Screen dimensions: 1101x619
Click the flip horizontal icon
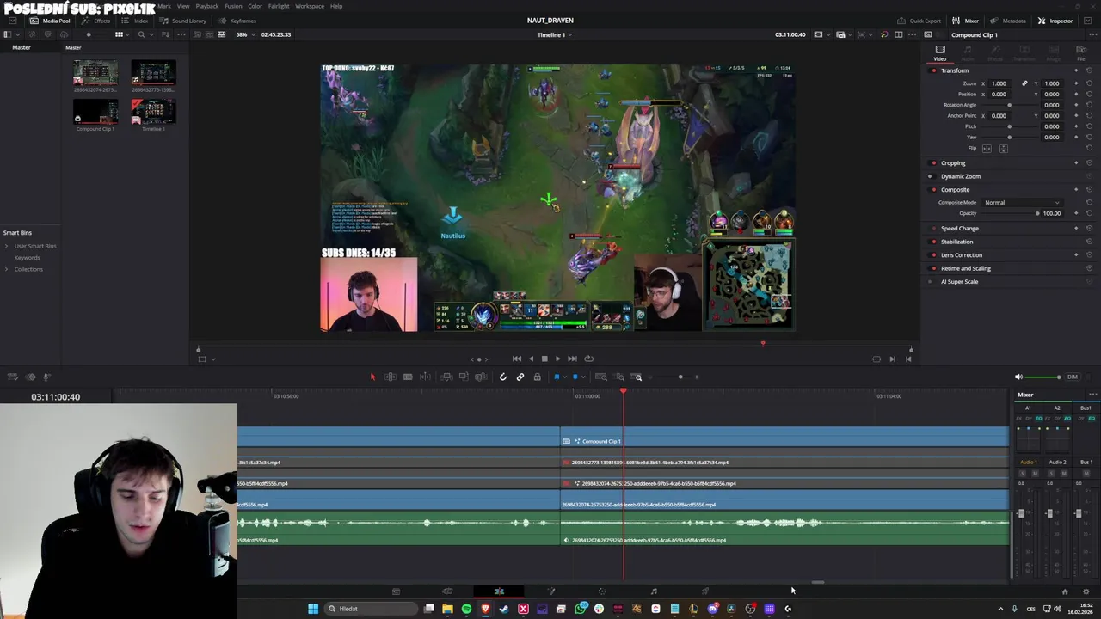coord(987,148)
